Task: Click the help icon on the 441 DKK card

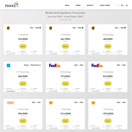Action: (82, 28)
